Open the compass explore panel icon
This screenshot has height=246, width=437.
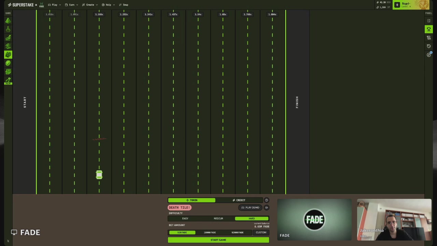point(429,55)
